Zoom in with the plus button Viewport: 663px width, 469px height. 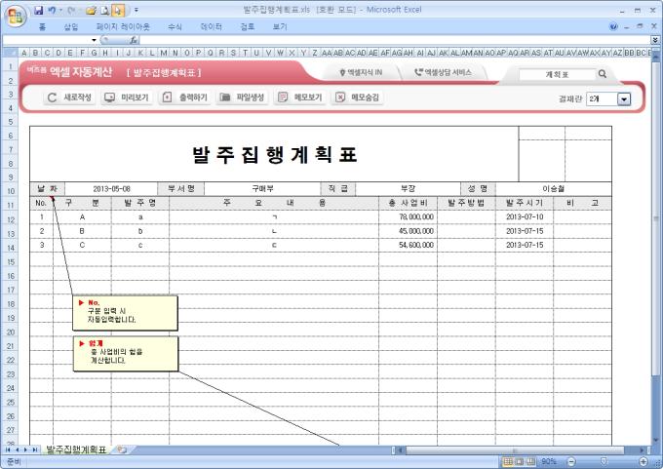click(x=643, y=461)
